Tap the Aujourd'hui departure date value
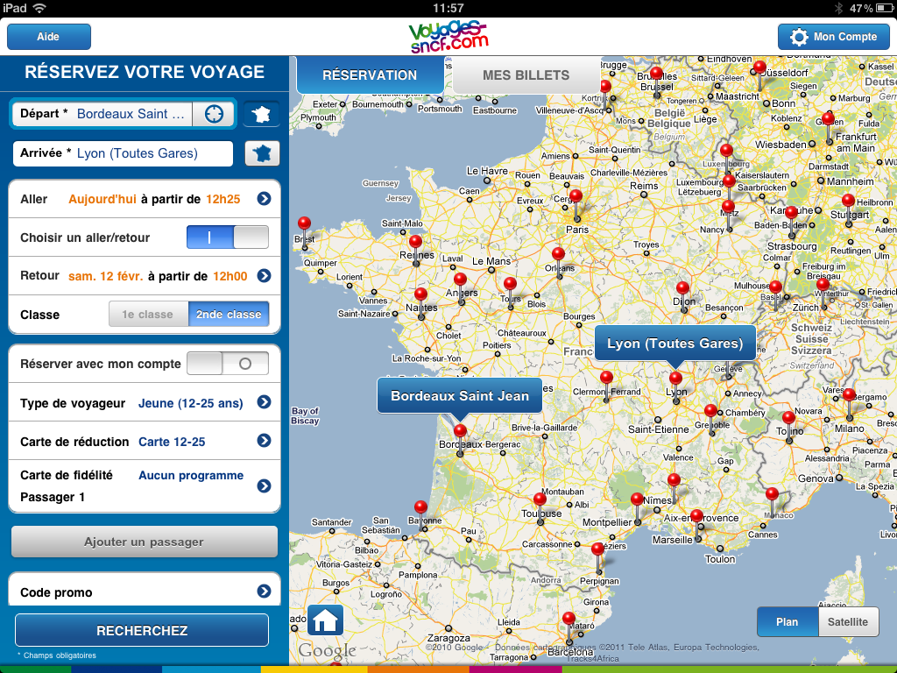 pos(102,199)
